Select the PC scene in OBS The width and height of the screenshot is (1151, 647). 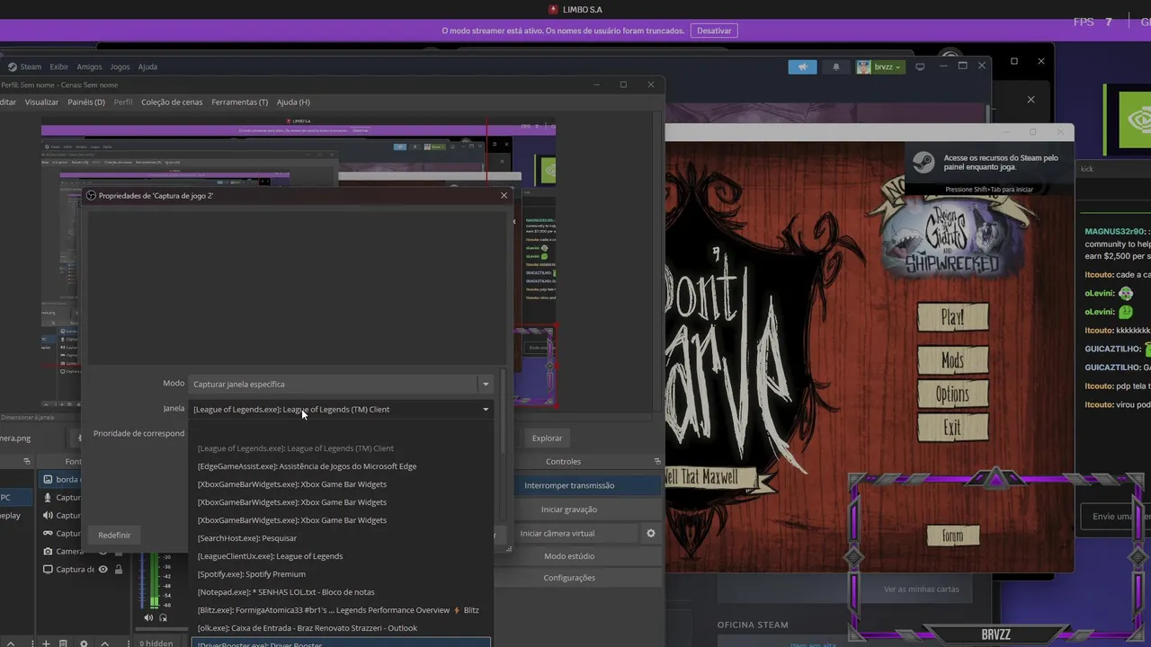(x=17, y=497)
